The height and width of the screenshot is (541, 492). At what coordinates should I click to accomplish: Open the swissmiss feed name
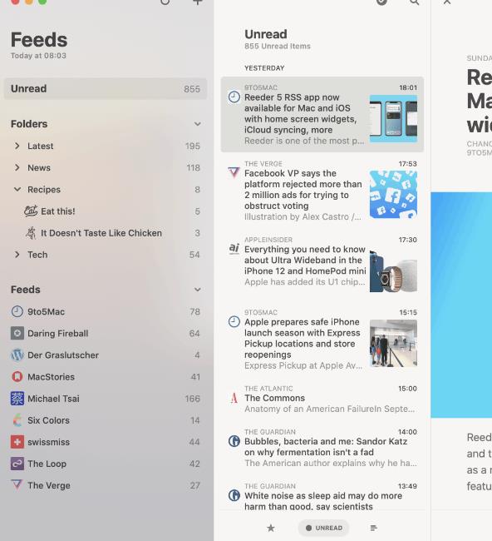click(x=48, y=442)
